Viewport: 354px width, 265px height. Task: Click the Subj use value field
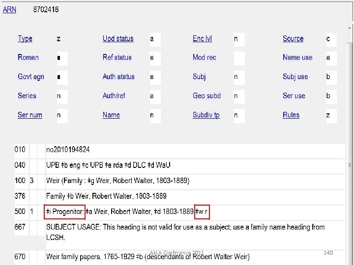point(331,77)
